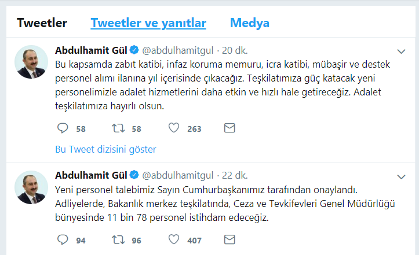Select the Tweetler ve yanıtlar tab

click(x=148, y=23)
